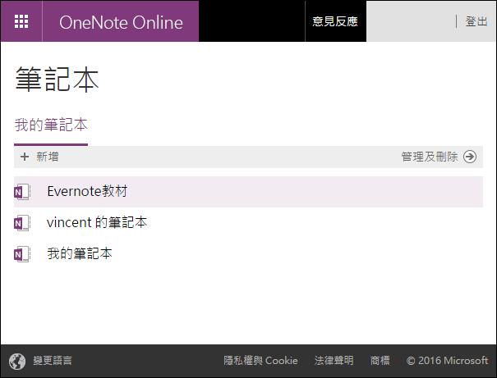Viewport: 497px width, 378px height.
Task: Click the OneNote Online title
Action: pyautogui.click(x=121, y=22)
